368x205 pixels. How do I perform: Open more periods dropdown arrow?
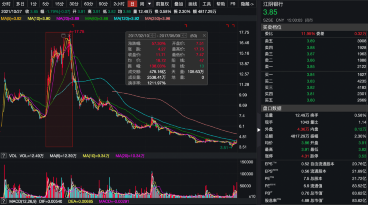tap(150, 4)
